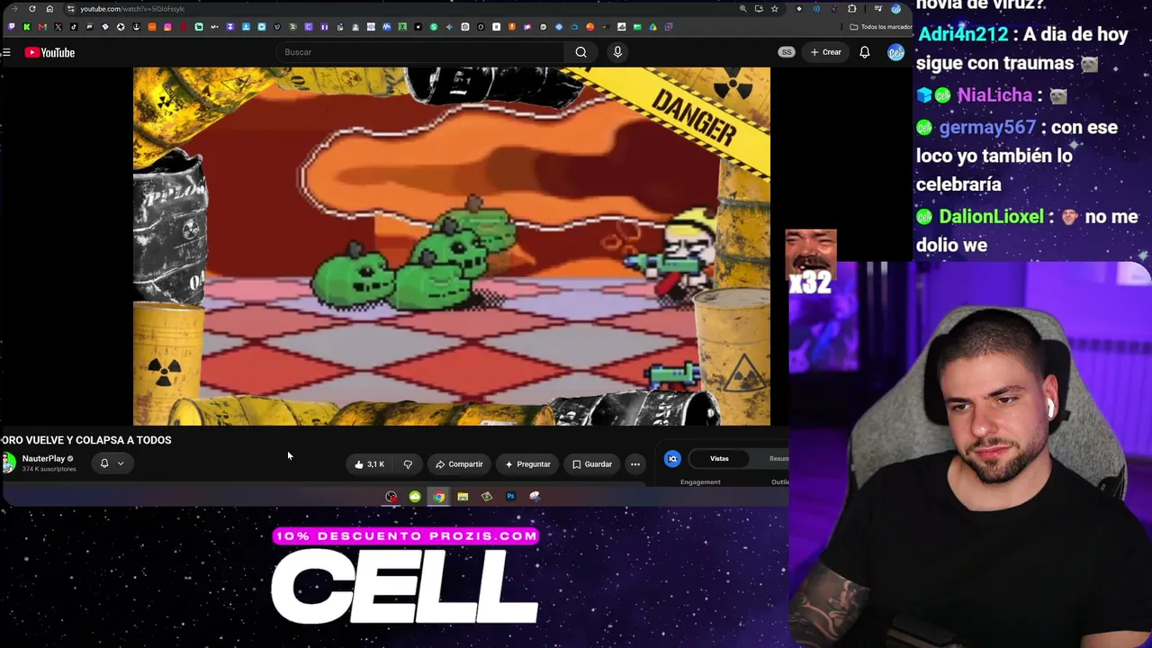Click the green cloud taskbar icon
The height and width of the screenshot is (648, 1152).
415,497
